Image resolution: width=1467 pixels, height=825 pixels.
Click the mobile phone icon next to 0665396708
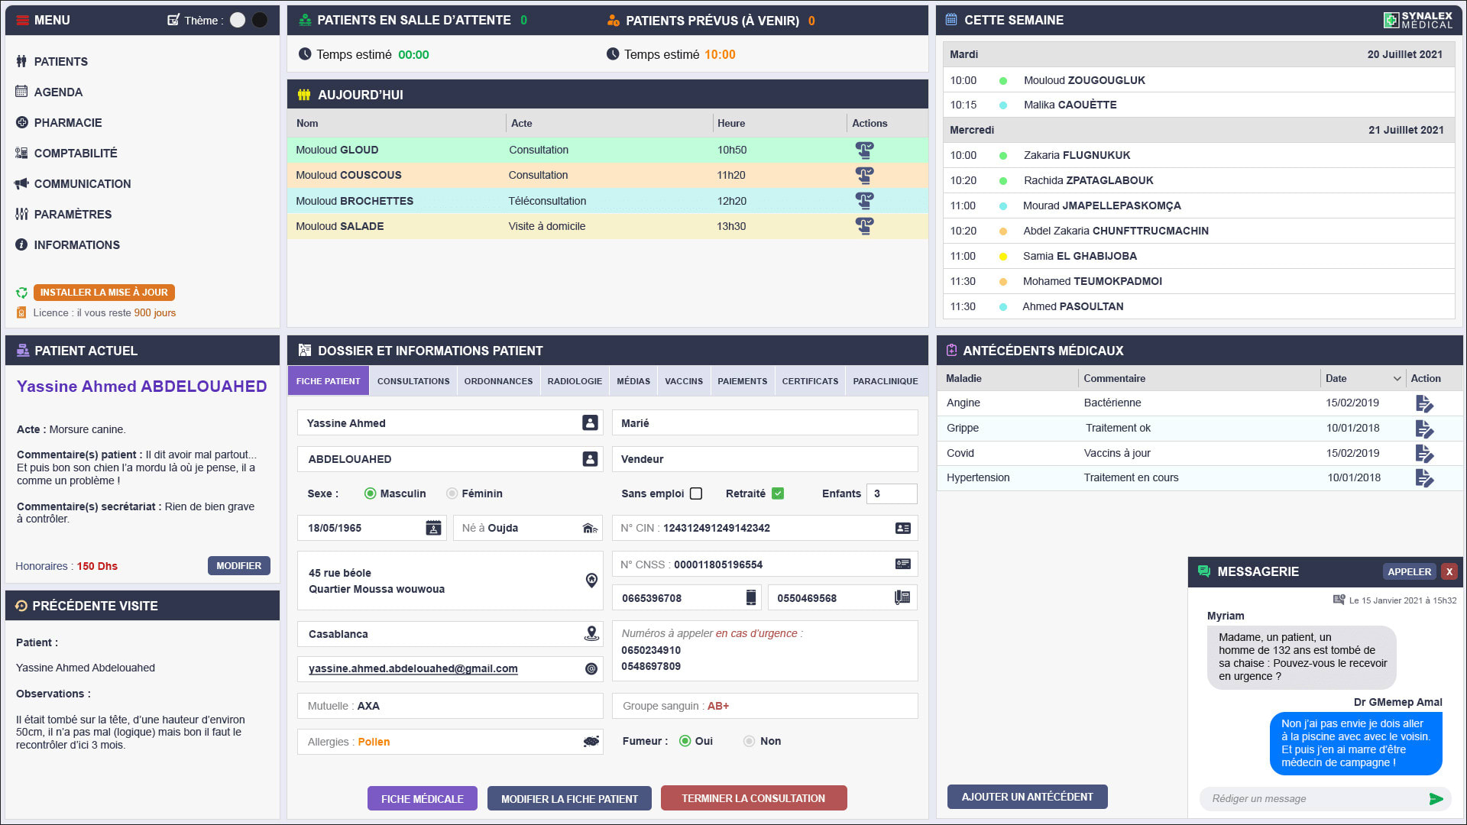click(750, 598)
